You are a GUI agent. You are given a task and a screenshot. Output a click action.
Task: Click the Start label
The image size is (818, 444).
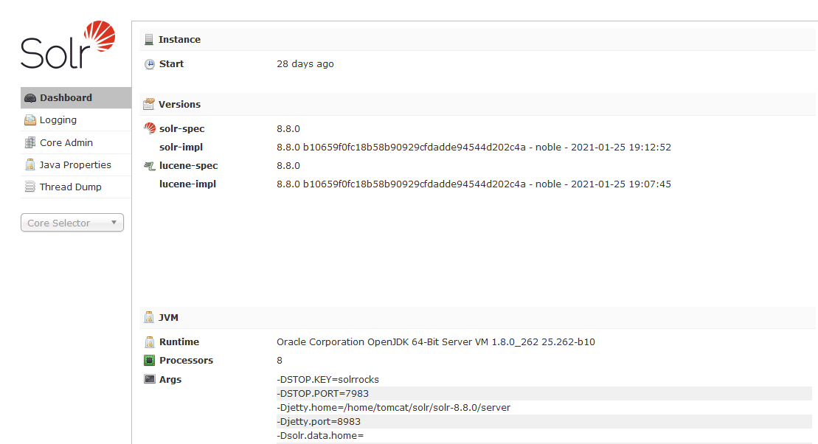172,64
